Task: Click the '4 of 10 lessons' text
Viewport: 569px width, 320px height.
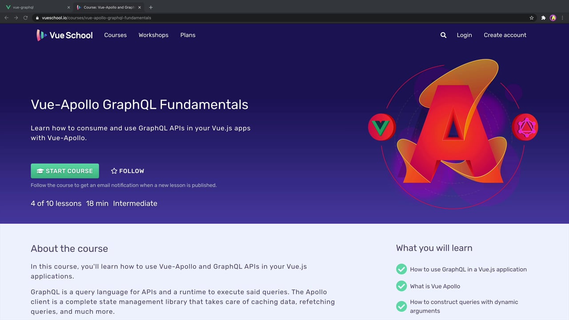Action: 56,204
